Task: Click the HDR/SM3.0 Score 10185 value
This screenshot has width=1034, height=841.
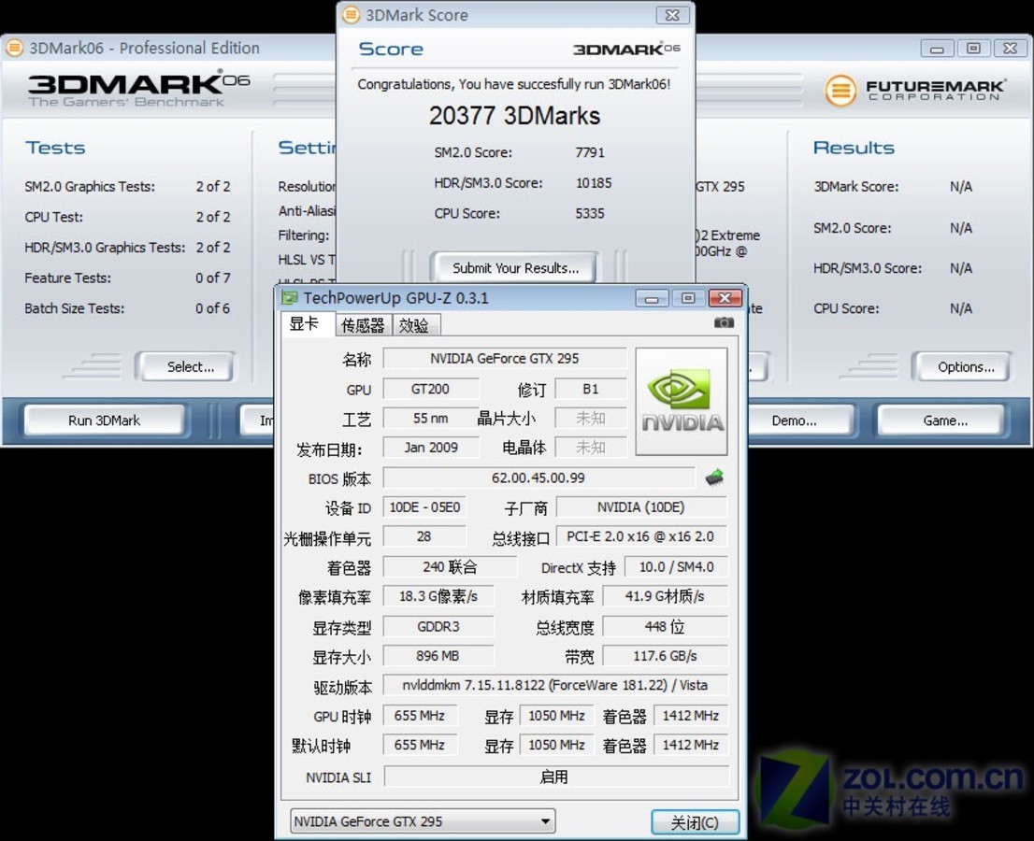Action: tap(594, 182)
